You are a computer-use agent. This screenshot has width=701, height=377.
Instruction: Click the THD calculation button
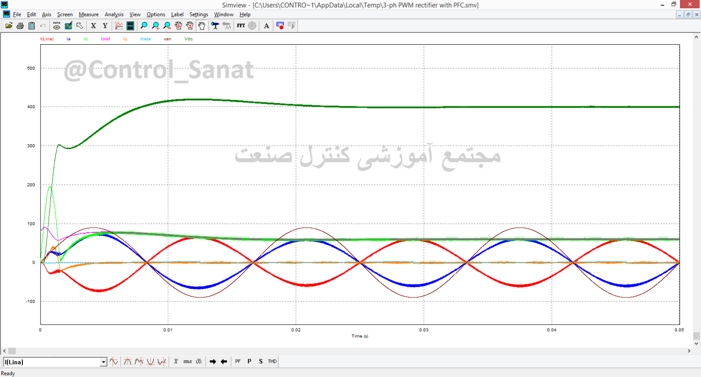pyautogui.click(x=272, y=361)
